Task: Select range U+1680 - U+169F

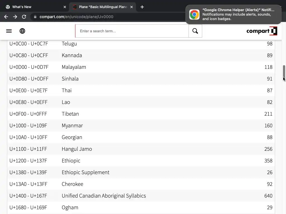Action: [28, 207]
